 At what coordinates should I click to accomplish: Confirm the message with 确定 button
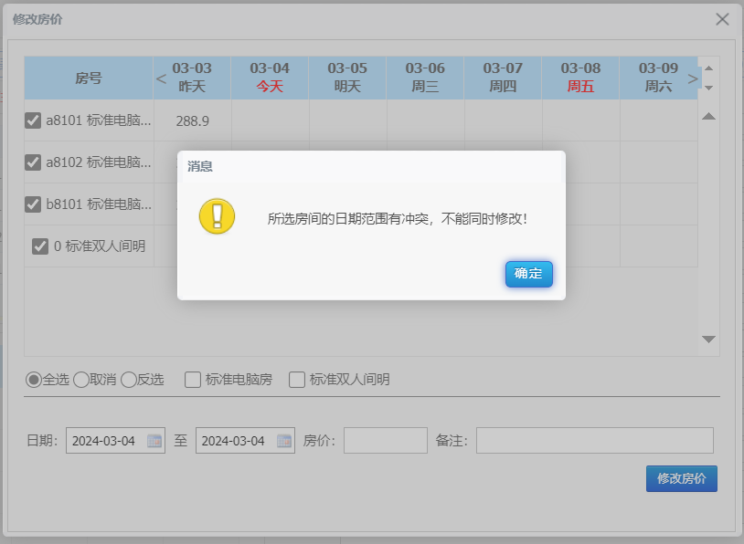pos(528,274)
